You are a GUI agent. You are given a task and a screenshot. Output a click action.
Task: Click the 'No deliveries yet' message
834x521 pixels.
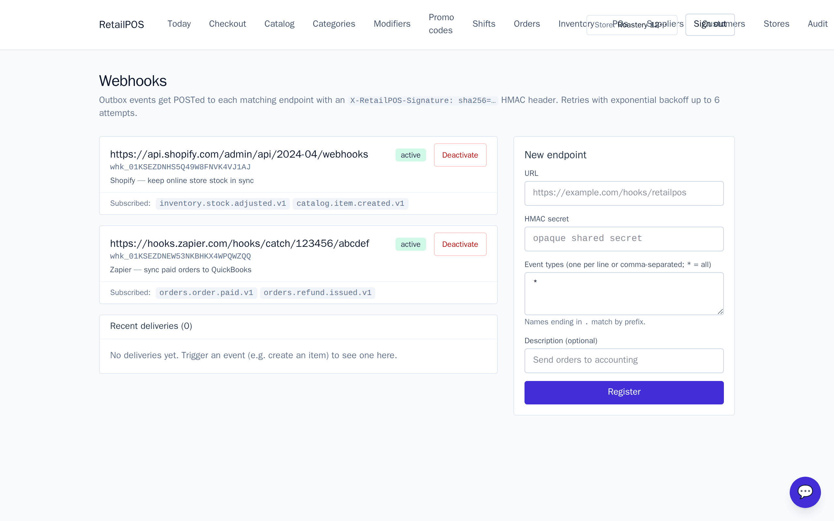[x=253, y=355]
